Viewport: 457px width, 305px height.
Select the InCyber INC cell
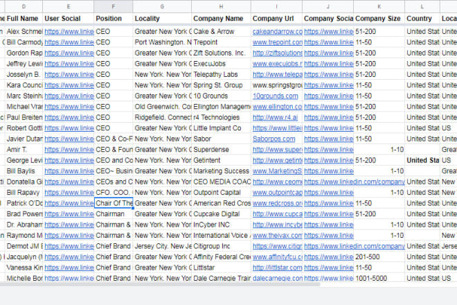(221, 225)
